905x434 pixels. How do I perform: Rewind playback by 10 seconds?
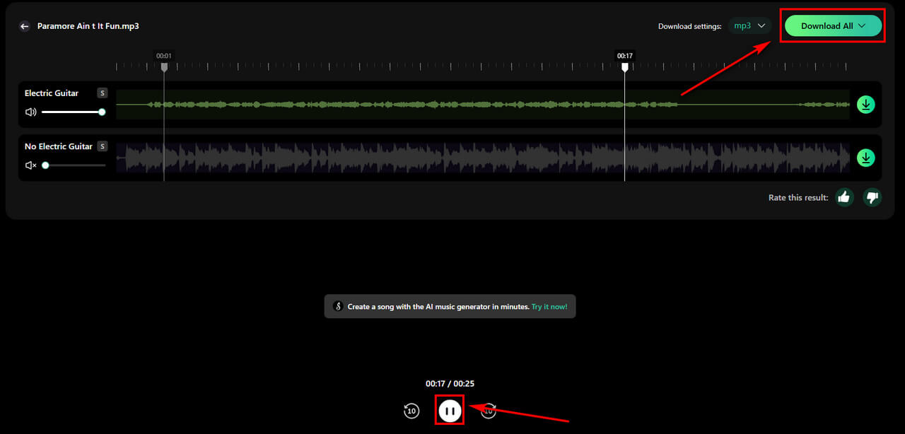[x=411, y=411]
